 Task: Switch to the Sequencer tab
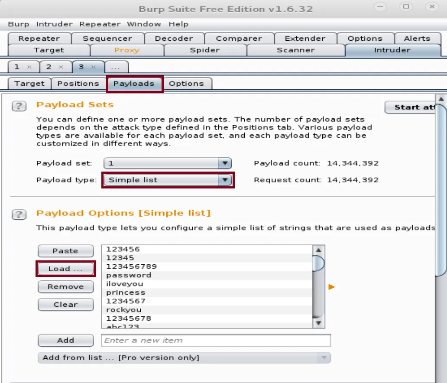point(107,39)
